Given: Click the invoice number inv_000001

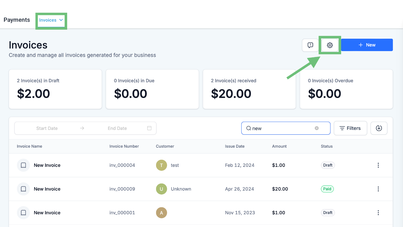Looking at the screenshot, I should (122, 213).
